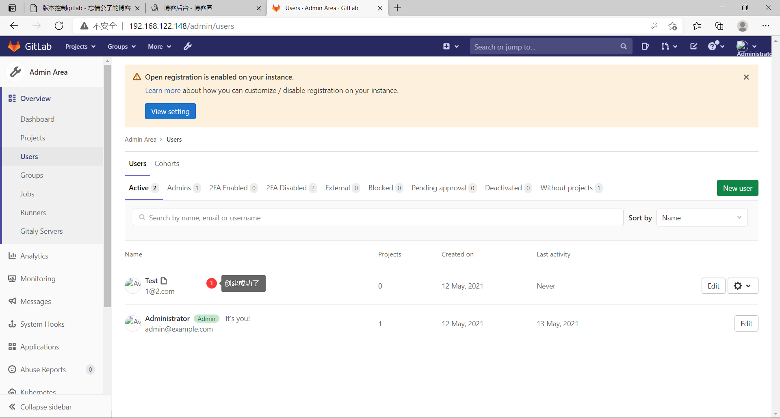
Task: Add this page to favorites star icon
Action: (672, 26)
